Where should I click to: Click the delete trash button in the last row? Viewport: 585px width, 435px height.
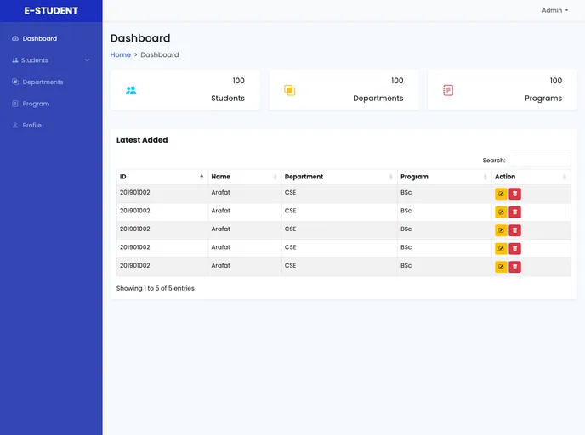coord(515,267)
